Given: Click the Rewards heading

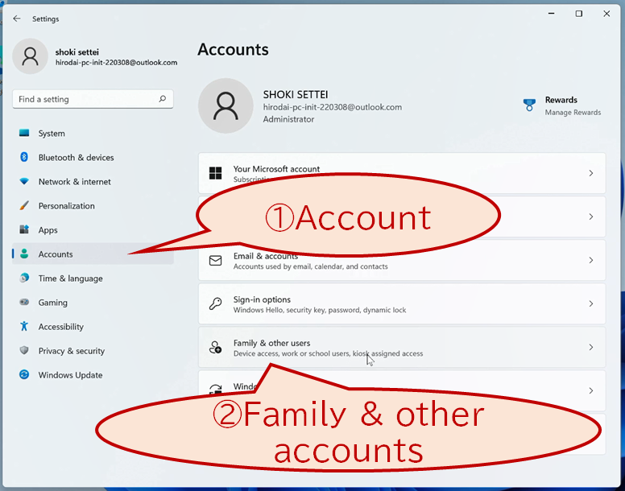Looking at the screenshot, I should 561,100.
